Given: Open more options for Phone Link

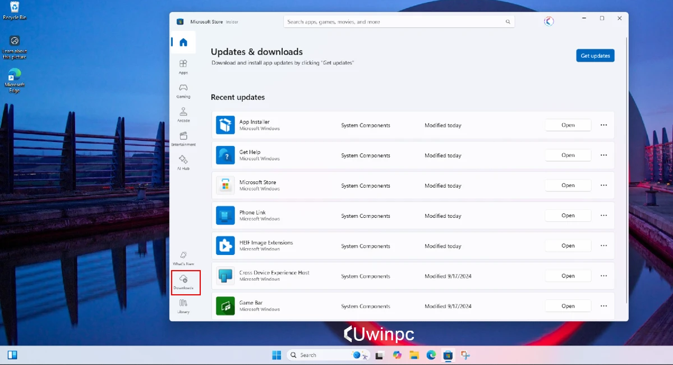Looking at the screenshot, I should [x=603, y=216].
